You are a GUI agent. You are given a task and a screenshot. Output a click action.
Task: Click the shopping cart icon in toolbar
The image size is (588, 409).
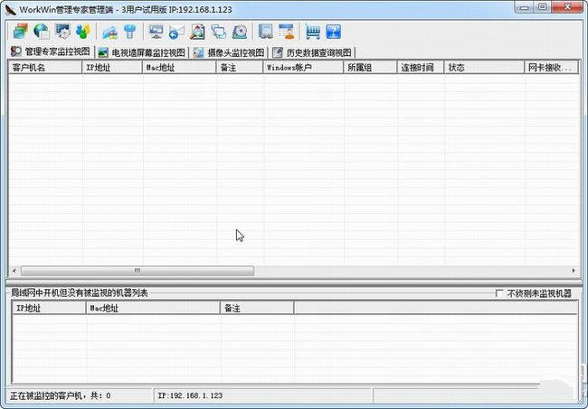click(312, 32)
